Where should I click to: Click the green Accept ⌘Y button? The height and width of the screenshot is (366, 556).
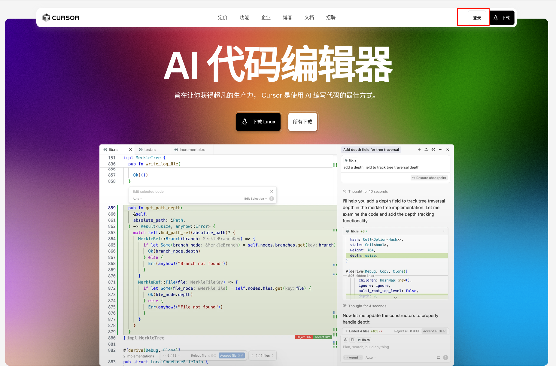pos(322,337)
